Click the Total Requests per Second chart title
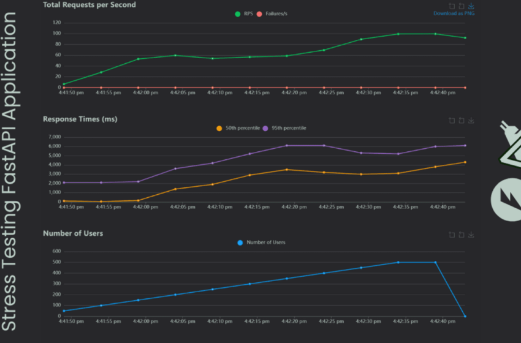This screenshot has width=521, height=343. pyautogui.click(x=89, y=5)
